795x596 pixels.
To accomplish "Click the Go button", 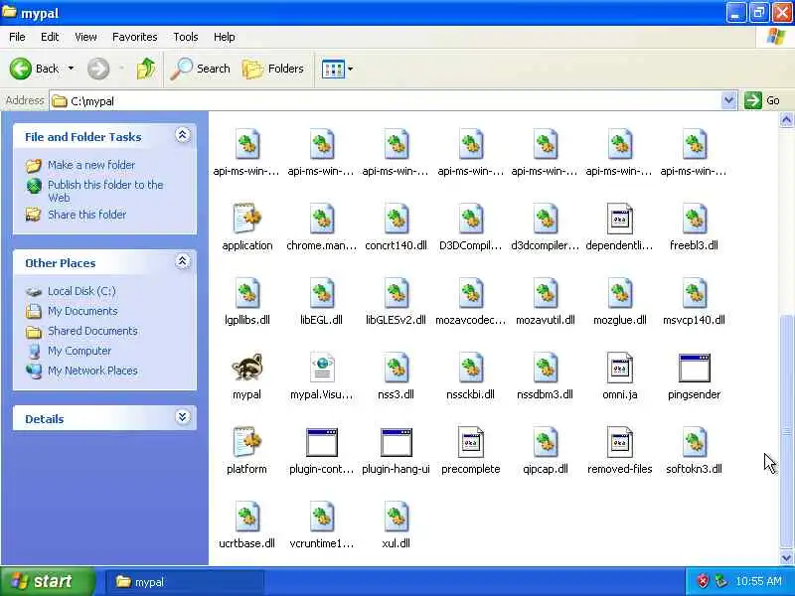I will point(763,100).
